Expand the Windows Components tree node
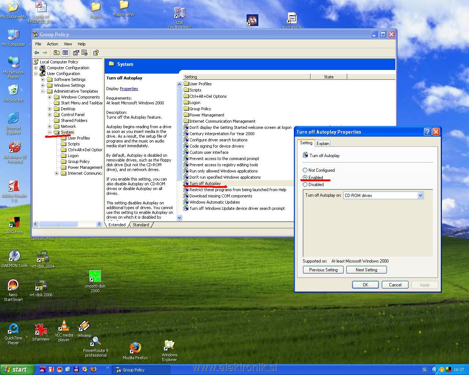This screenshot has width=469, height=375. (x=50, y=97)
